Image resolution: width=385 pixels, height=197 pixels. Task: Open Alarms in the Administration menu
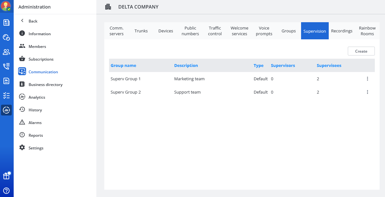click(35, 123)
